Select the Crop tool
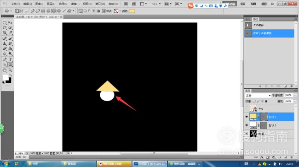The width and height of the screenshot is (299, 167). click(x=5, y=33)
